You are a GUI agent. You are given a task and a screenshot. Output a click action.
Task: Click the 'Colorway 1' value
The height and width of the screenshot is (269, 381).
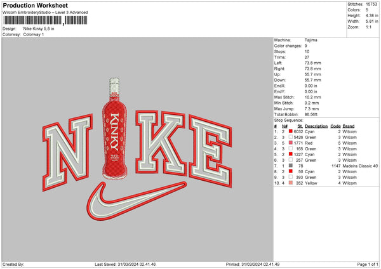(34, 34)
